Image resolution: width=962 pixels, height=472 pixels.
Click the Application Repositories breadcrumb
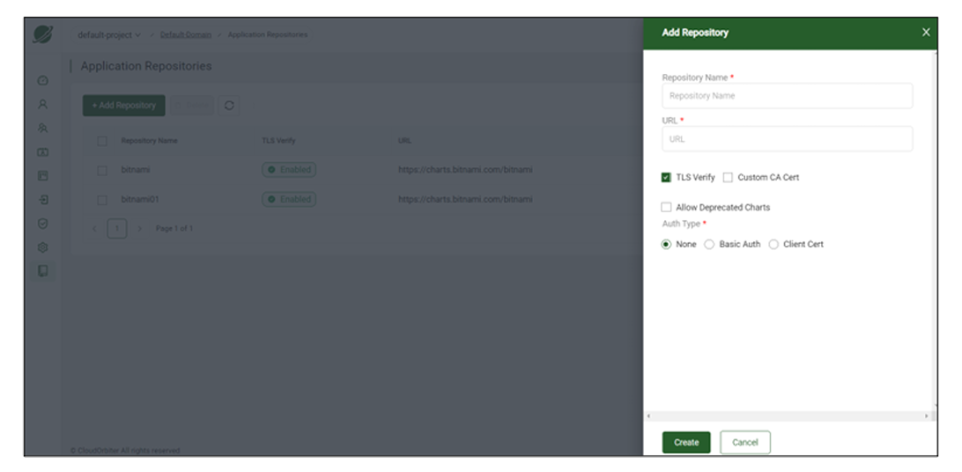click(x=268, y=35)
